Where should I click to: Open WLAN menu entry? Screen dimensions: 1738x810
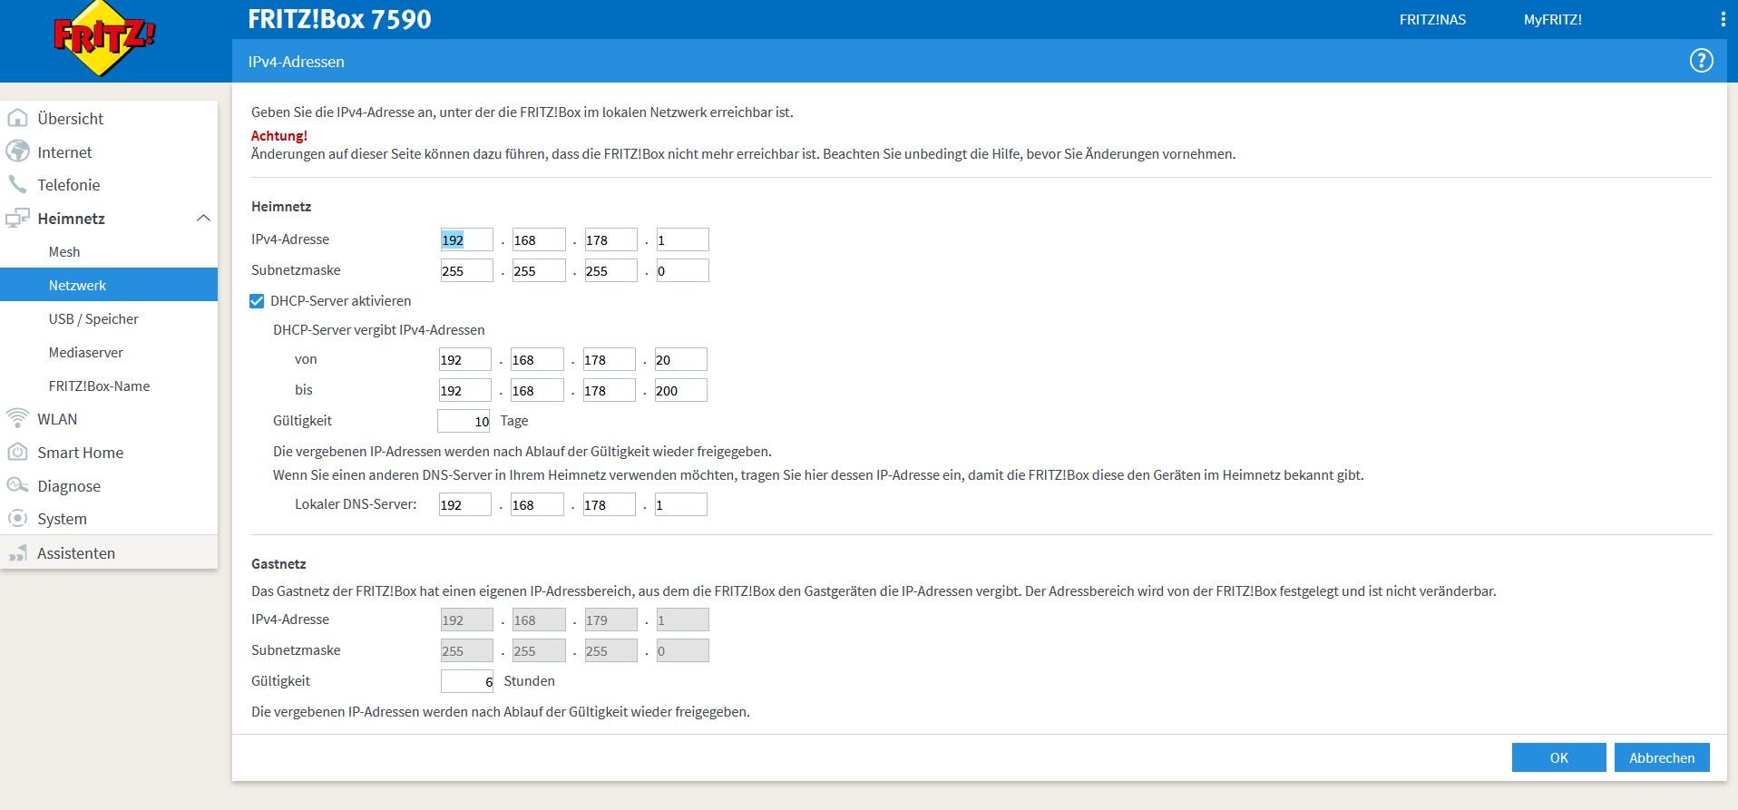coord(57,418)
